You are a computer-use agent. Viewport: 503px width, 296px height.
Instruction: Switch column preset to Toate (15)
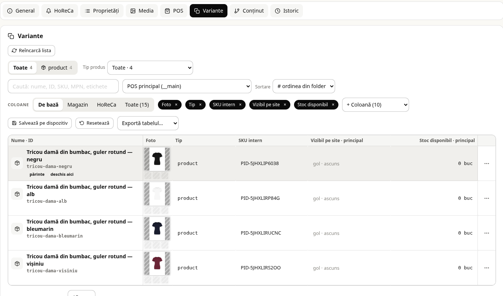pyautogui.click(x=137, y=105)
